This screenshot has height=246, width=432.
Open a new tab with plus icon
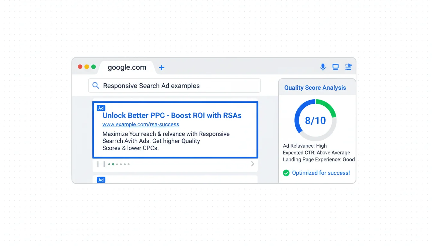tap(162, 68)
